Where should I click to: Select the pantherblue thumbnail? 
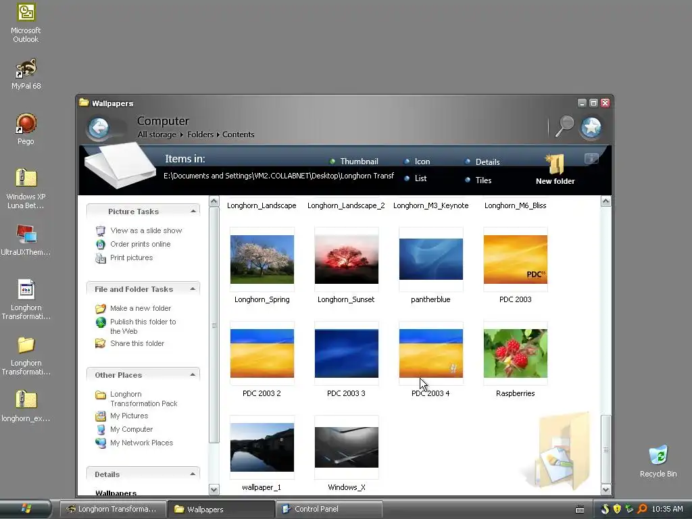(x=431, y=259)
